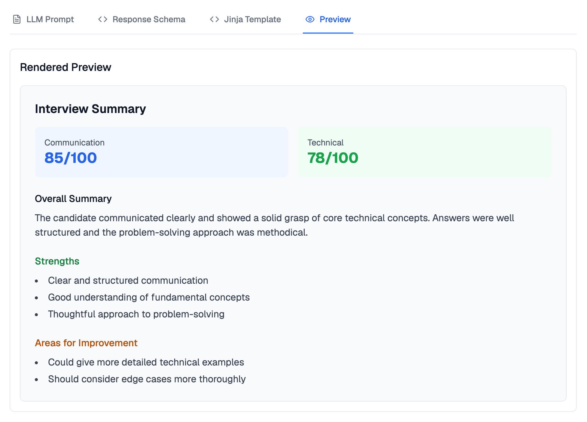Click 'Good understanding of fundamental concepts' bullet
This screenshot has width=587, height=422.
tap(149, 297)
